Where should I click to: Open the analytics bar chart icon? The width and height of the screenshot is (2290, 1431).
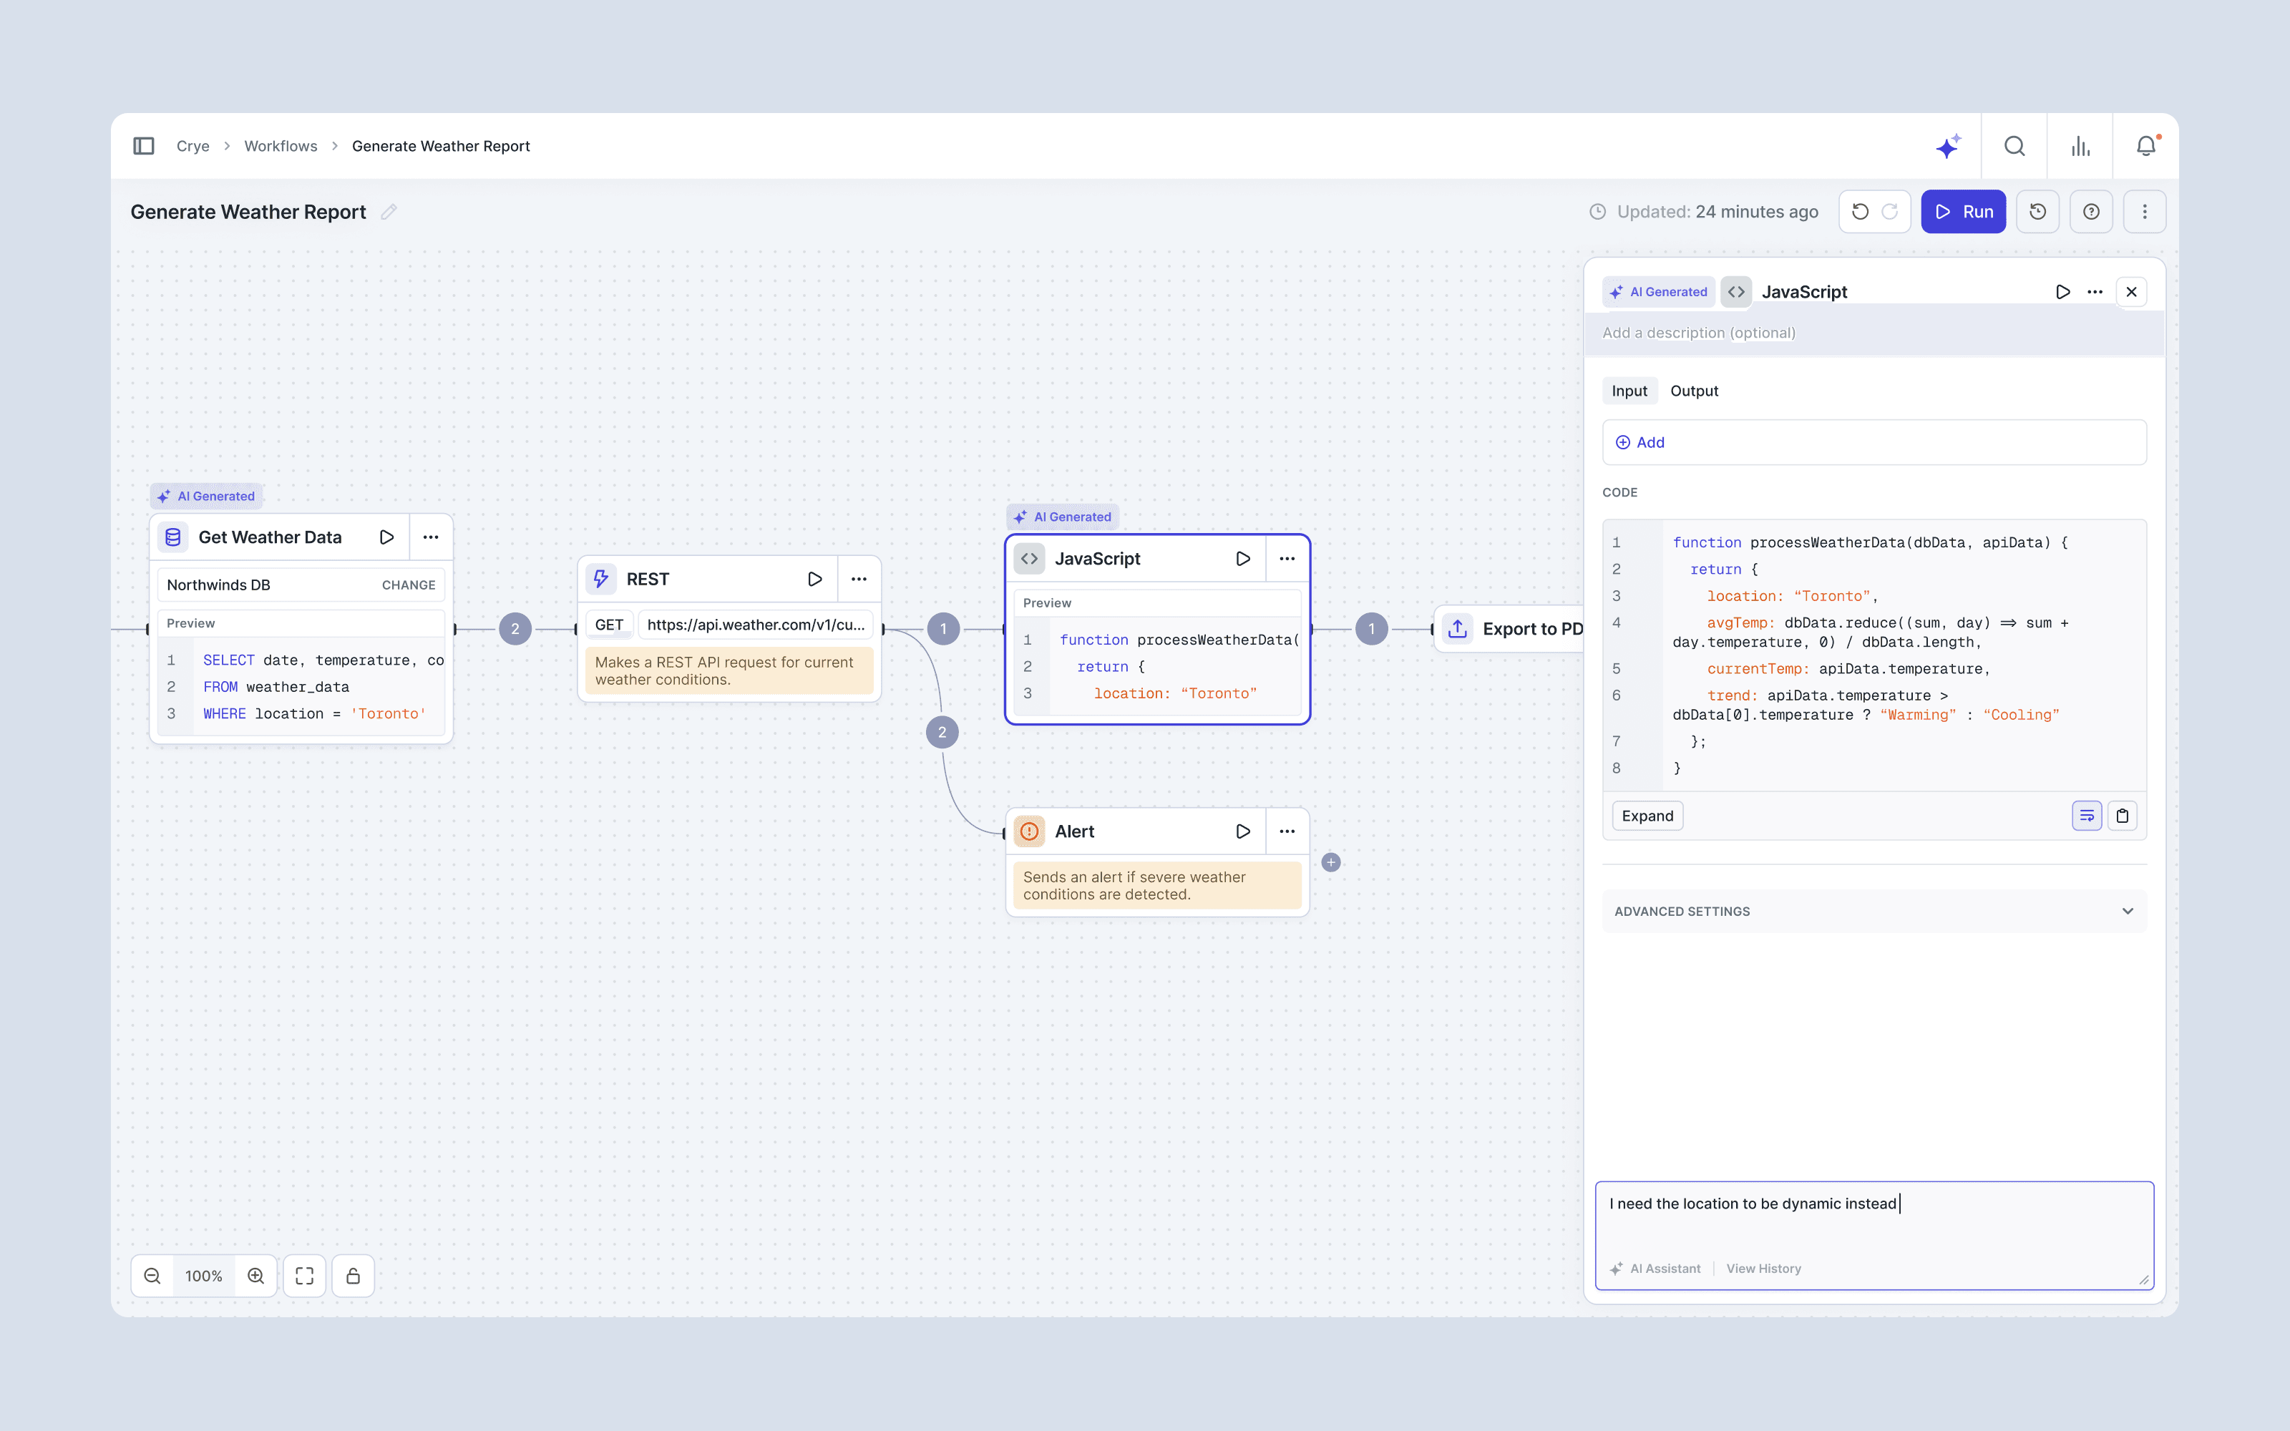2080,146
